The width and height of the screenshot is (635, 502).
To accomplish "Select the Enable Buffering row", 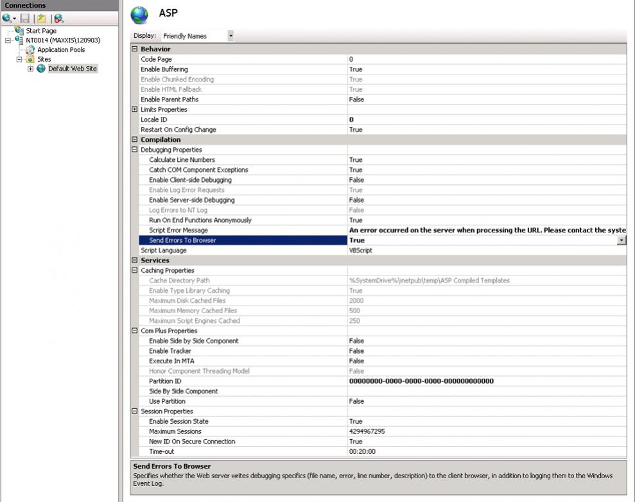I will click(x=382, y=69).
